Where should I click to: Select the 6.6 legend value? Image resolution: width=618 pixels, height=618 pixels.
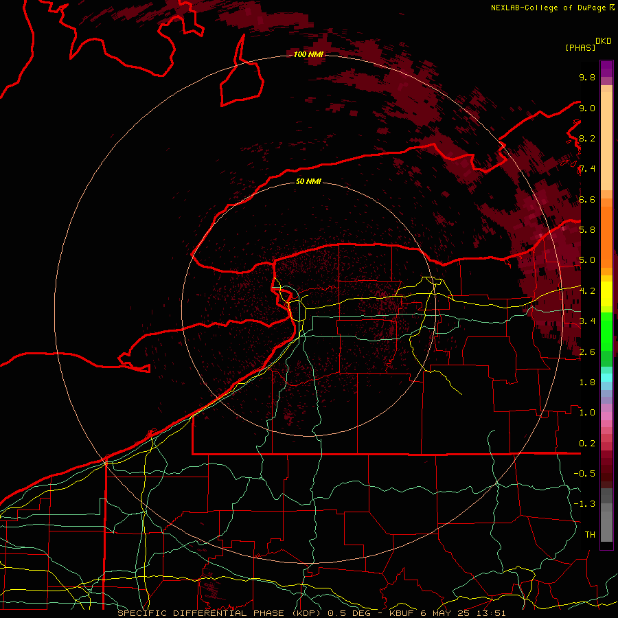click(587, 199)
